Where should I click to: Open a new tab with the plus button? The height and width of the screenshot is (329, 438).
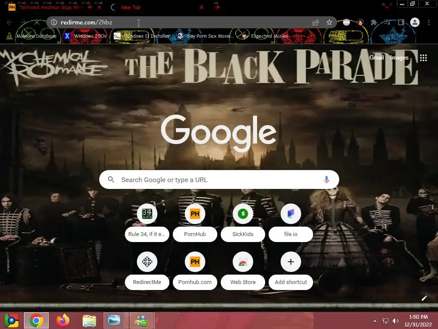coord(218,7)
